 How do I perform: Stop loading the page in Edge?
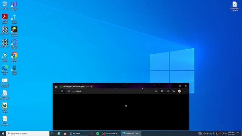[x=62, y=91]
